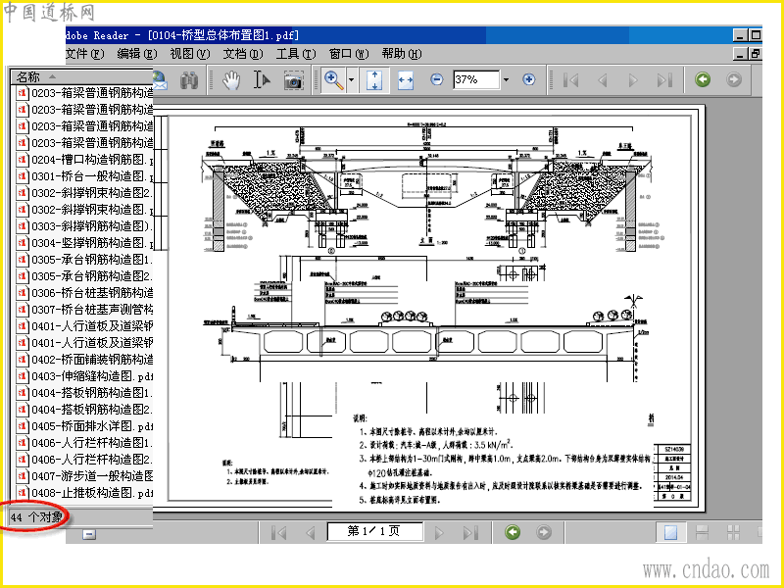The height and width of the screenshot is (588, 784).
Task: Select file 0402-桥面铺装钢筋构造
Action: (x=82, y=360)
